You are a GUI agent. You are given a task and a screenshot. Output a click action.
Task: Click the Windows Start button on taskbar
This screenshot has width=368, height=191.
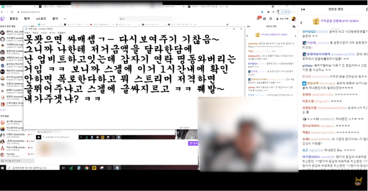tap(3, 168)
